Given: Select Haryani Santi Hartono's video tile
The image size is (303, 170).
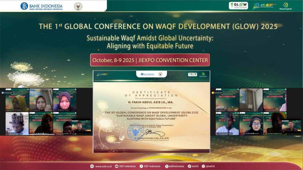Looking at the screenshot, I should [x=251, y=123].
